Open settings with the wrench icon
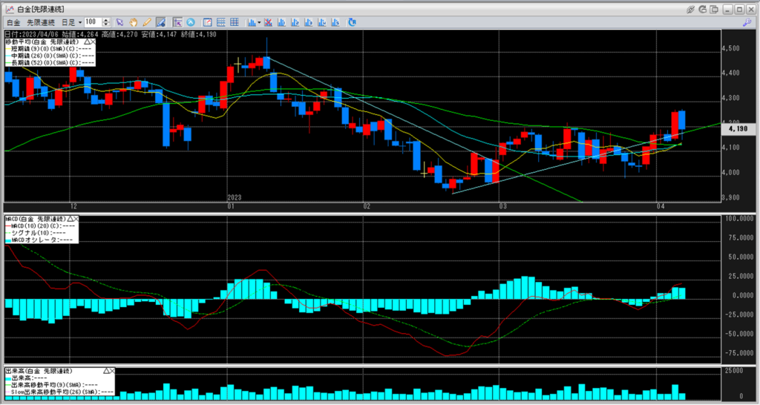 coord(746,23)
